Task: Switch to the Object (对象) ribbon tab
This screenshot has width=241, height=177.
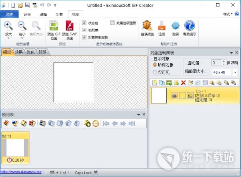Action: 59,14
